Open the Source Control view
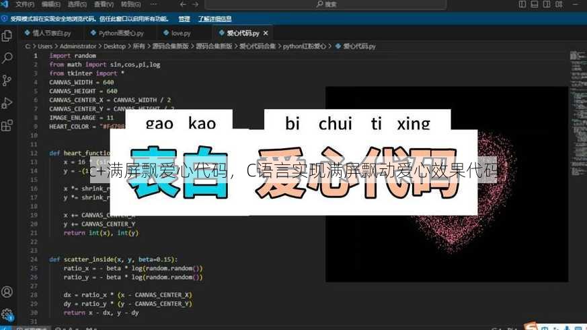 7,80
